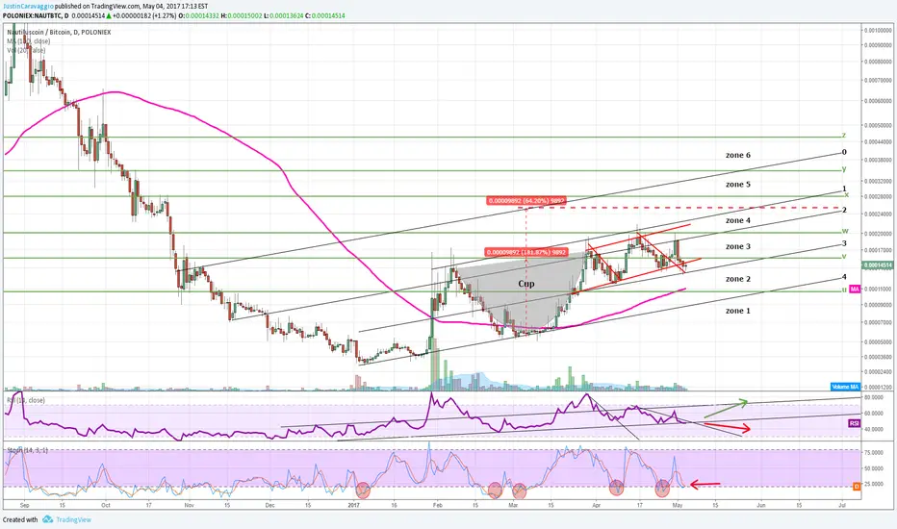Viewport: 897px width, 529px height.
Task: Click the red (181.87%) measurement label
Action: (526, 252)
